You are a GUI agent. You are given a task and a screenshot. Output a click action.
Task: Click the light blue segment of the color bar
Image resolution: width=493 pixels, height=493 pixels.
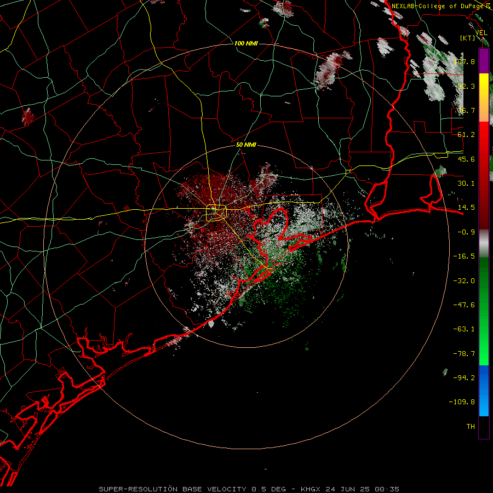[484, 403]
